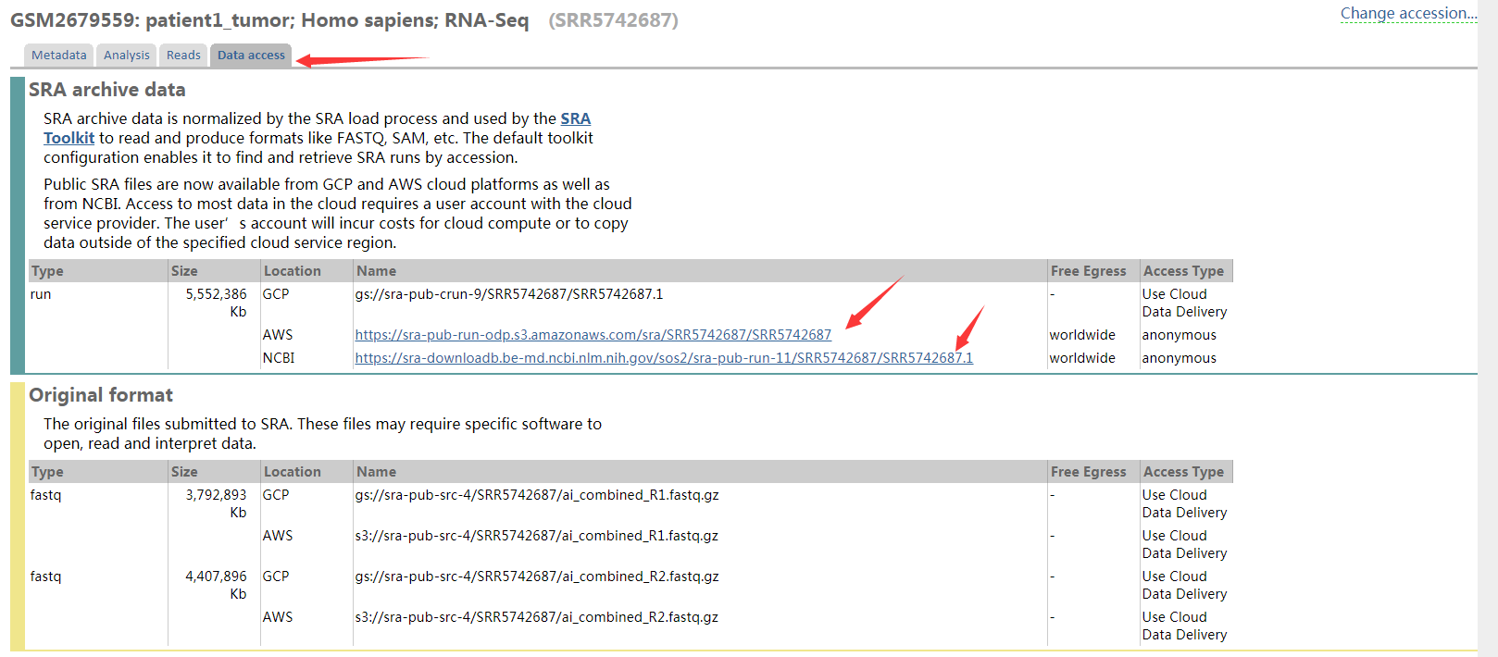Viewport: 1498px width, 657px height.
Task: Click 'anonymous' access type in AWS row
Action: pyautogui.click(x=1180, y=335)
